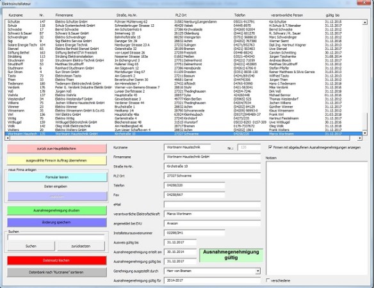Click the 'Suchen' search button
This screenshot has height=288, width=374.
(x=31, y=246)
